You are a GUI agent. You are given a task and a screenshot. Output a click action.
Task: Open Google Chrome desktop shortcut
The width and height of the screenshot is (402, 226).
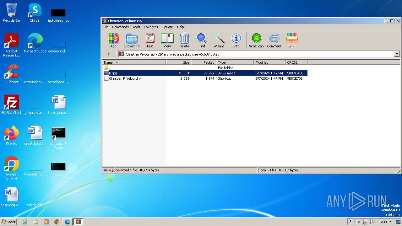pyautogui.click(x=11, y=168)
